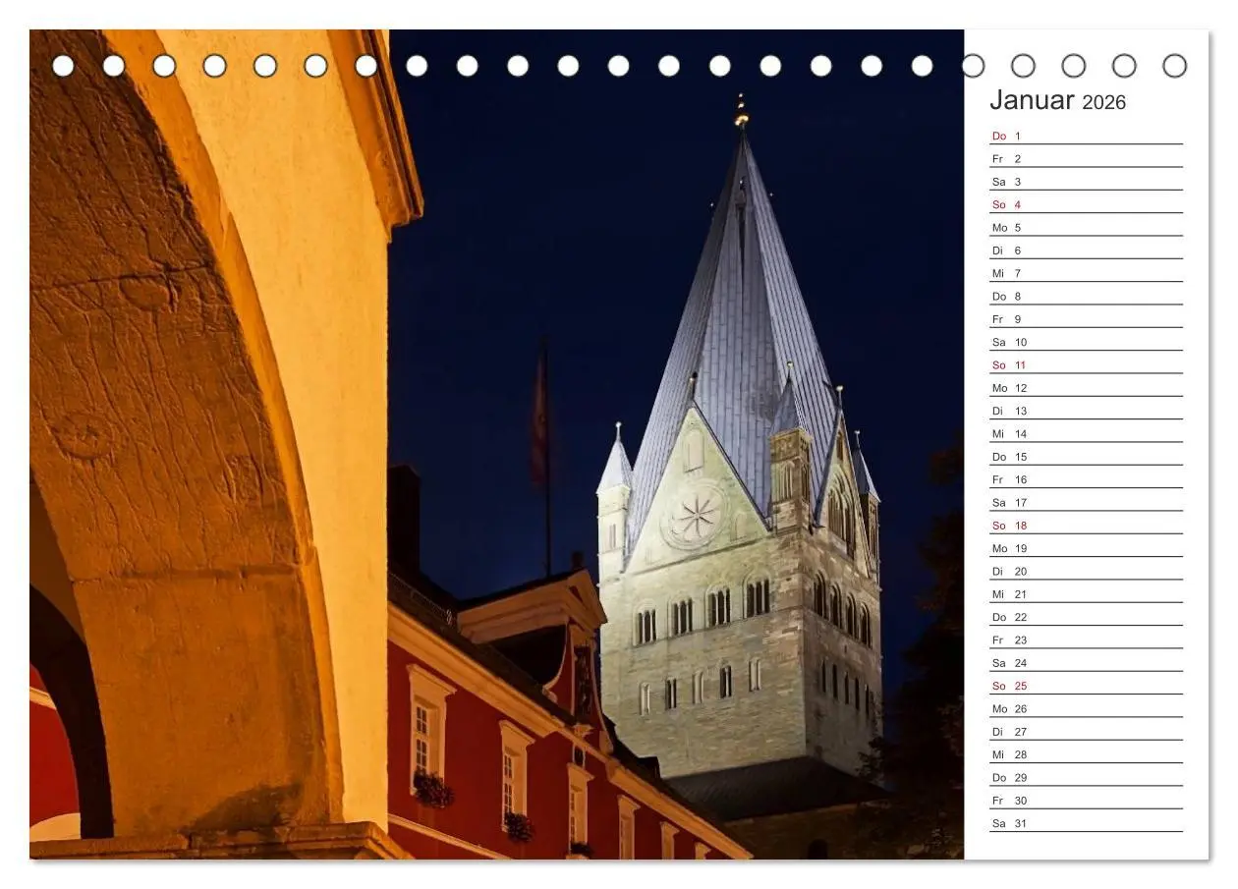Screen dimensions: 1238x889
Task: Select the red 'So 11' calendar row
Action: pos(1086,364)
